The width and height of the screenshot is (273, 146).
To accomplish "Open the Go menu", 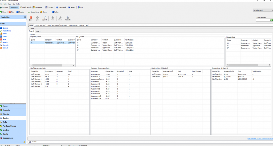I will click(x=14, y=4).
